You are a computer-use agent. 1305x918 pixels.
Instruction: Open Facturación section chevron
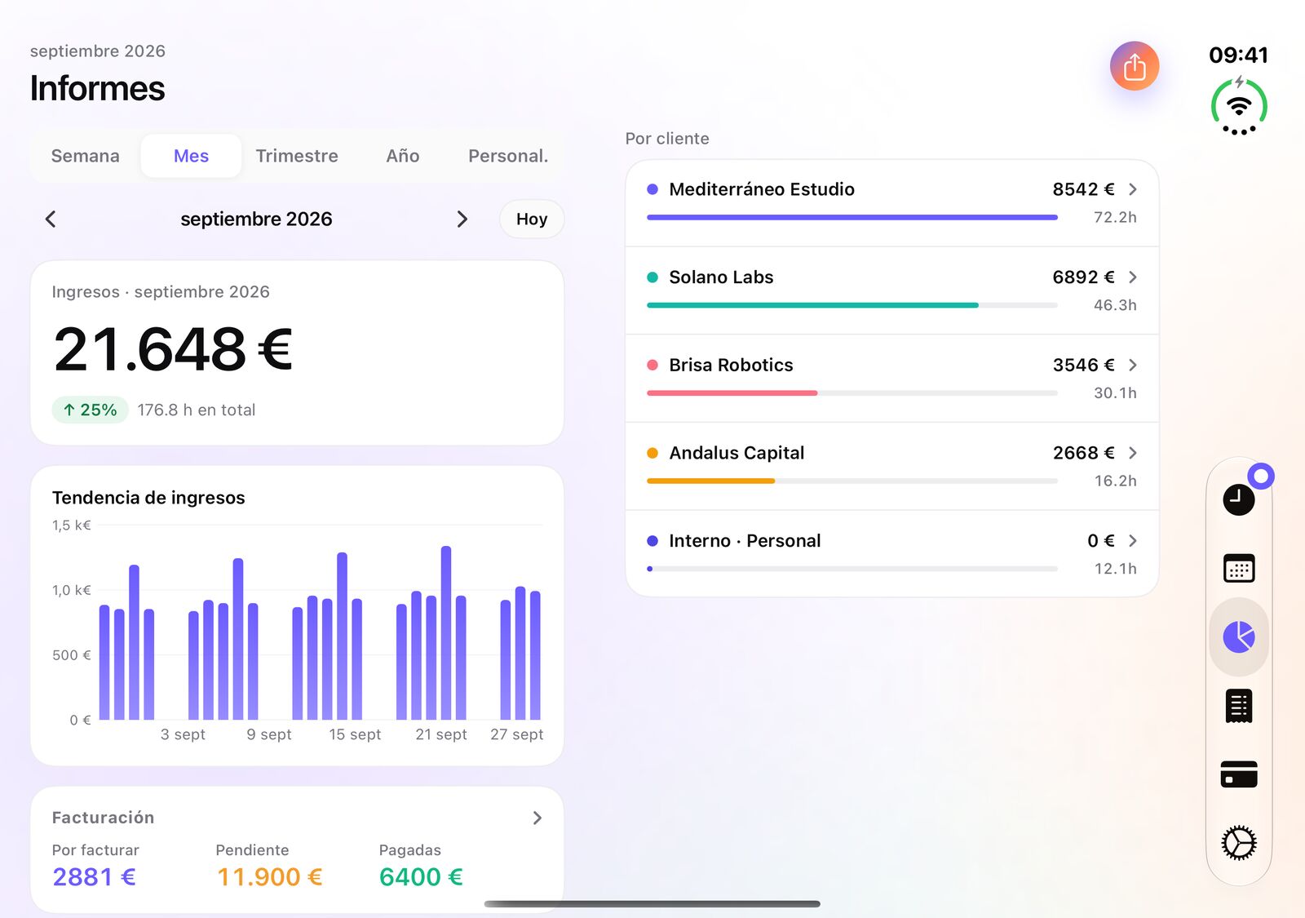click(x=537, y=818)
